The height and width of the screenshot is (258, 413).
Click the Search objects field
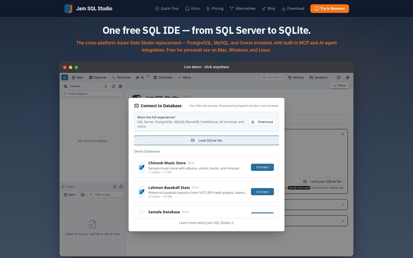pos(93,94)
